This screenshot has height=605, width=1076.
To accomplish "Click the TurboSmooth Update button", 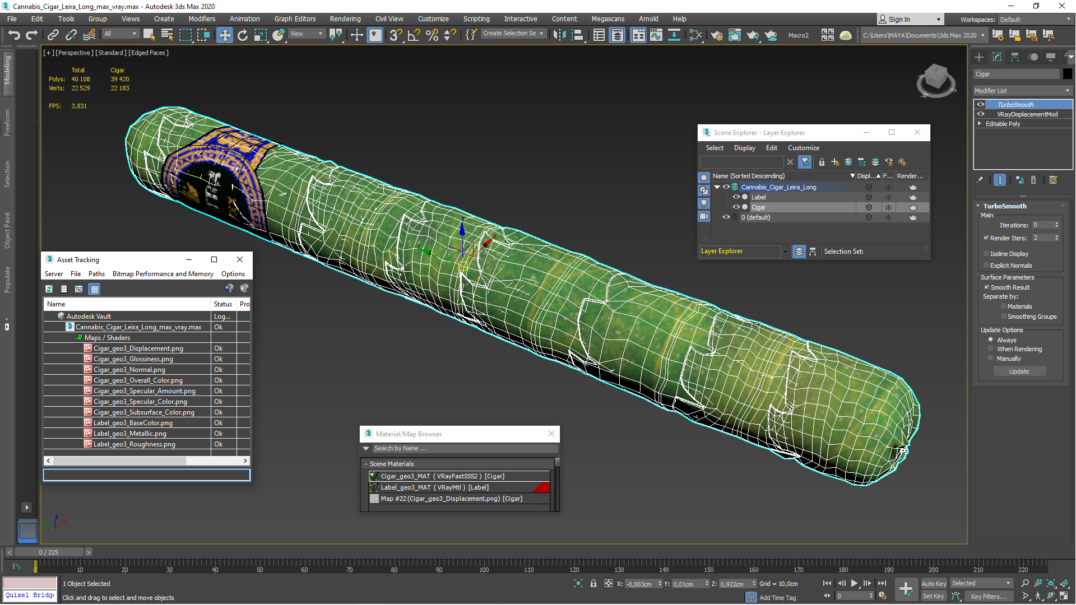I will (1019, 371).
